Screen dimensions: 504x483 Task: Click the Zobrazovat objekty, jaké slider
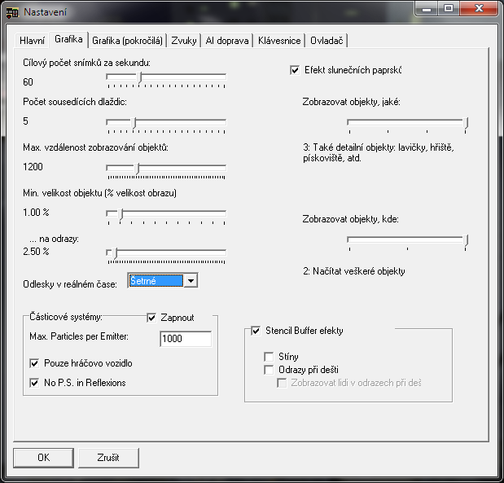coord(407,124)
